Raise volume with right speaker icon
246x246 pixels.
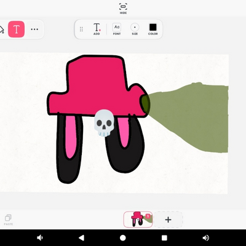click(206, 238)
